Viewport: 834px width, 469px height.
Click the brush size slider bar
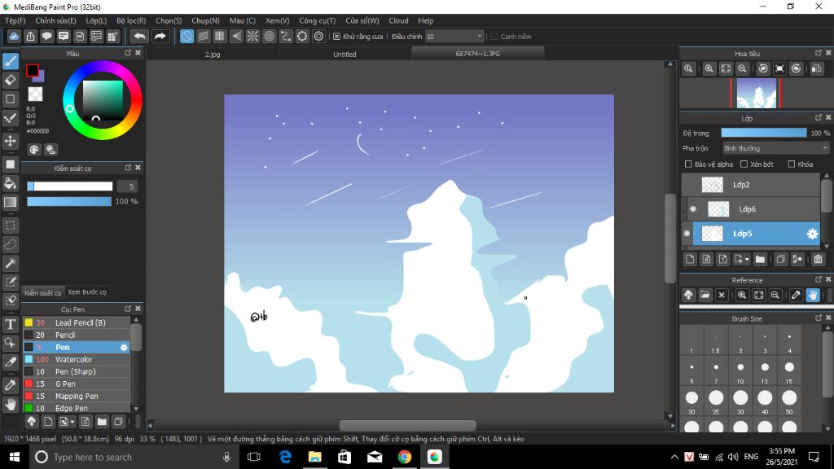(x=70, y=186)
